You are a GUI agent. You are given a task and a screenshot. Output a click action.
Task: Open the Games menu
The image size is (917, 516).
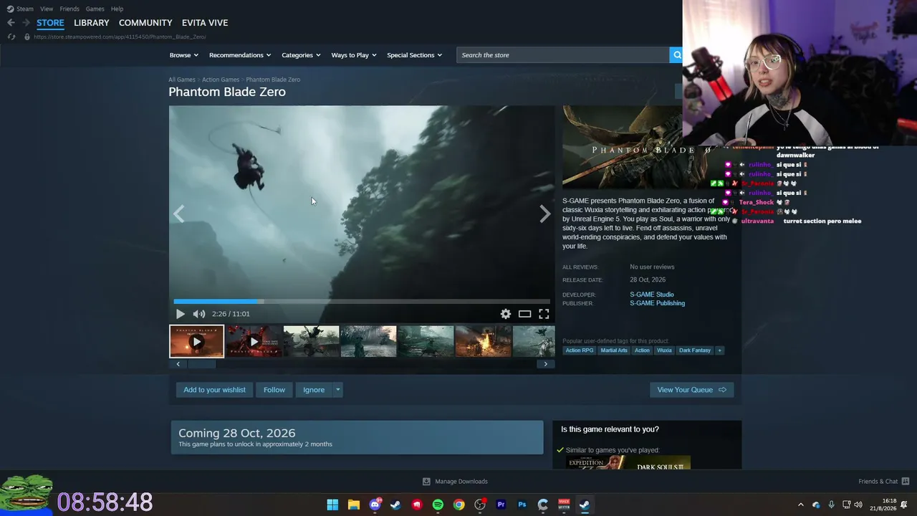(x=95, y=9)
